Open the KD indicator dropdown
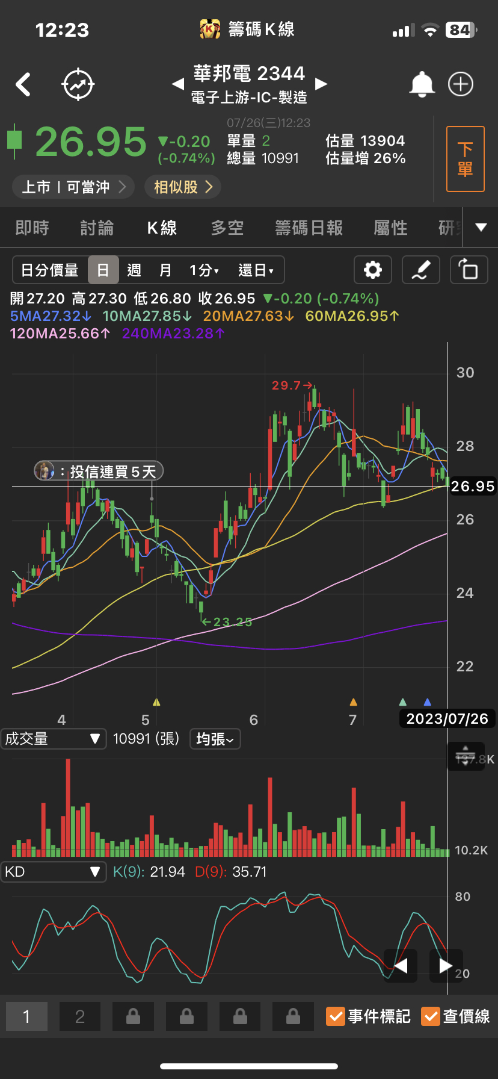 coord(53,872)
